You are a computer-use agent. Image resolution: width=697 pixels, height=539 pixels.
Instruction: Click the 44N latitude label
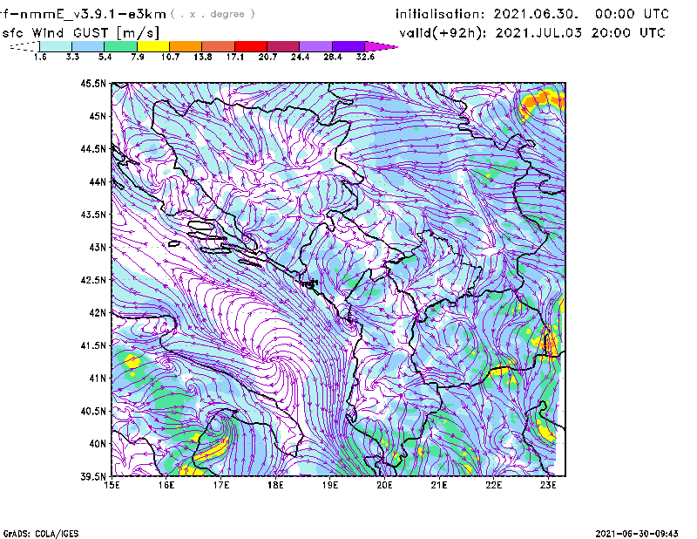(x=98, y=181)
